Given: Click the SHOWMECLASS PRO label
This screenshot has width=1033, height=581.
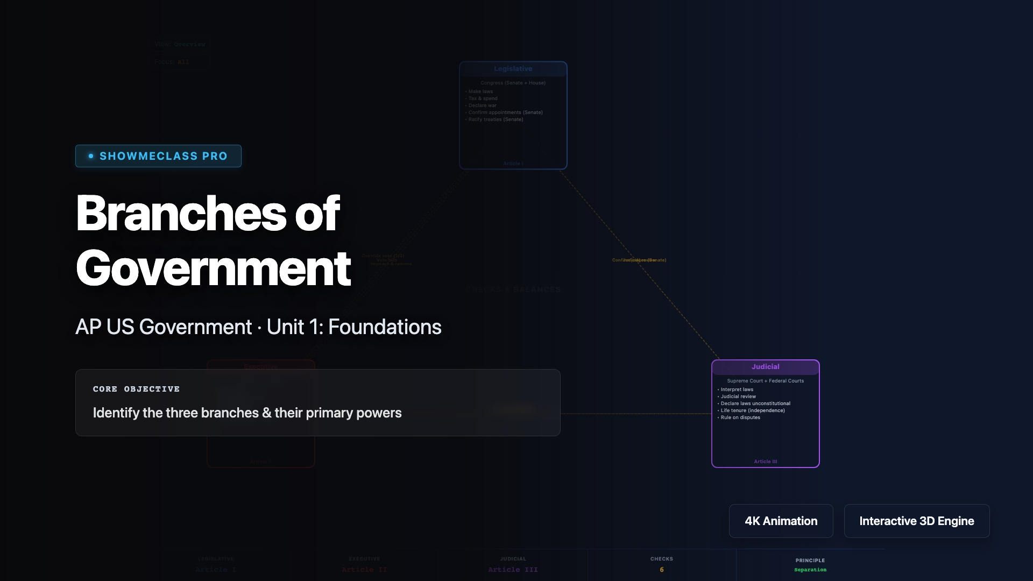Looking at the screenshot, I should pyautogui.click(x=164, y=156).
